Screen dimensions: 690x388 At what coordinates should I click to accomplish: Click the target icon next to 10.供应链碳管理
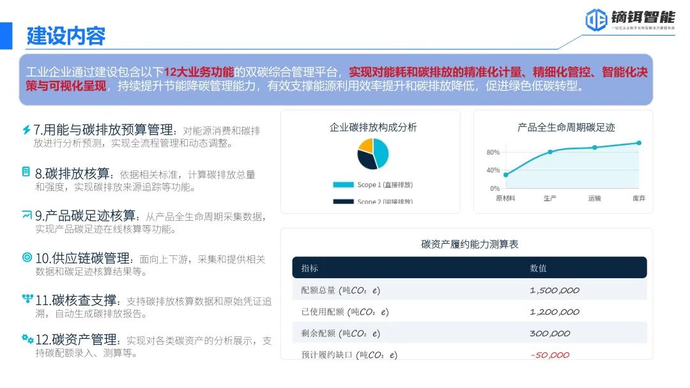(x=27, y=257)
